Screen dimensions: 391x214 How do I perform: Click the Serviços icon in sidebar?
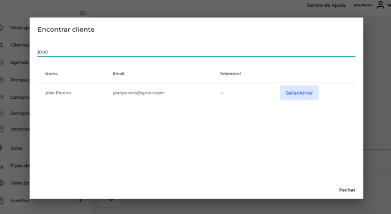[2, 113]
